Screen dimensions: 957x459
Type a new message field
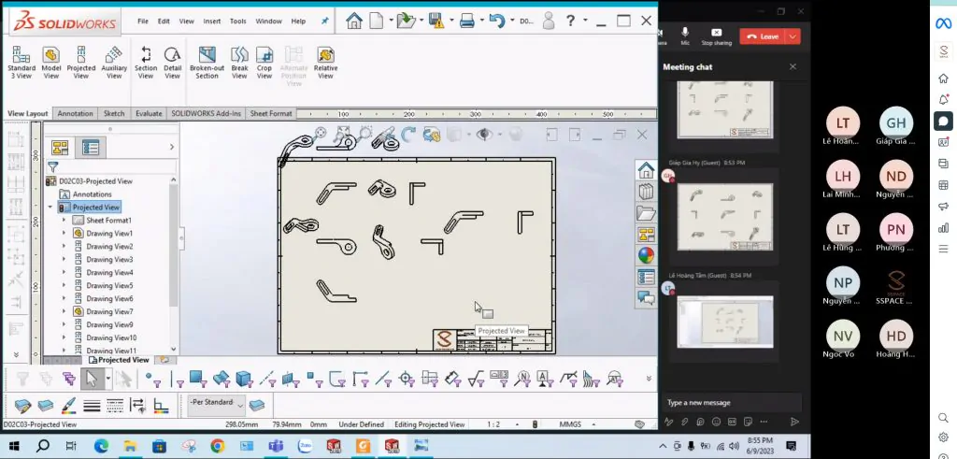[732, 403]
